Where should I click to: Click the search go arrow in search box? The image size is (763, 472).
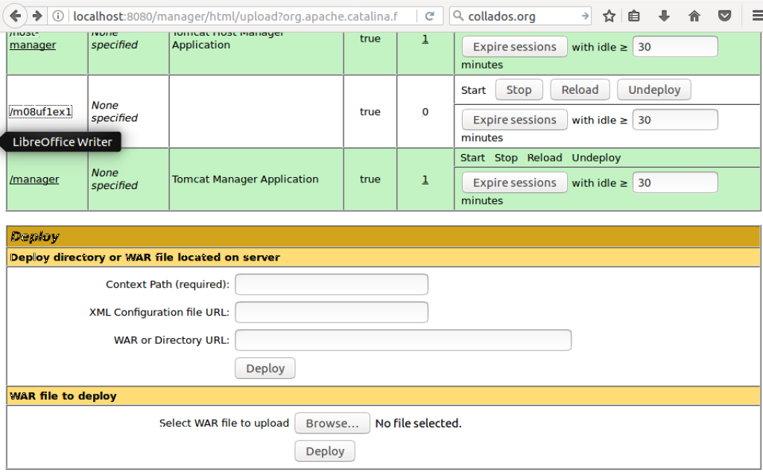[x=585, y=16]
